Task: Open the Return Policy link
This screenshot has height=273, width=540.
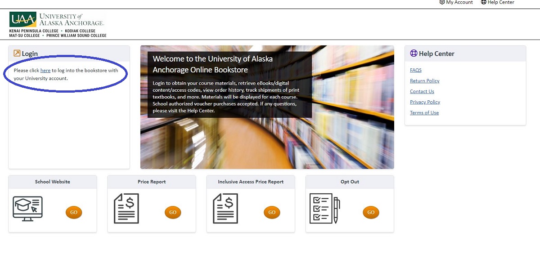Action: pos(424,81)
